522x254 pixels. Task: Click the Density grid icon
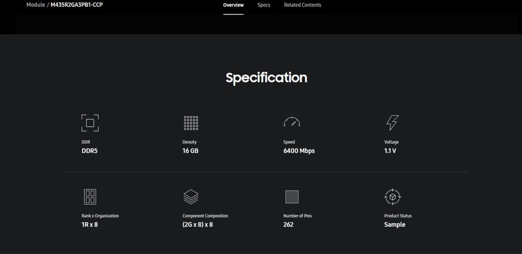coord(191,123)
